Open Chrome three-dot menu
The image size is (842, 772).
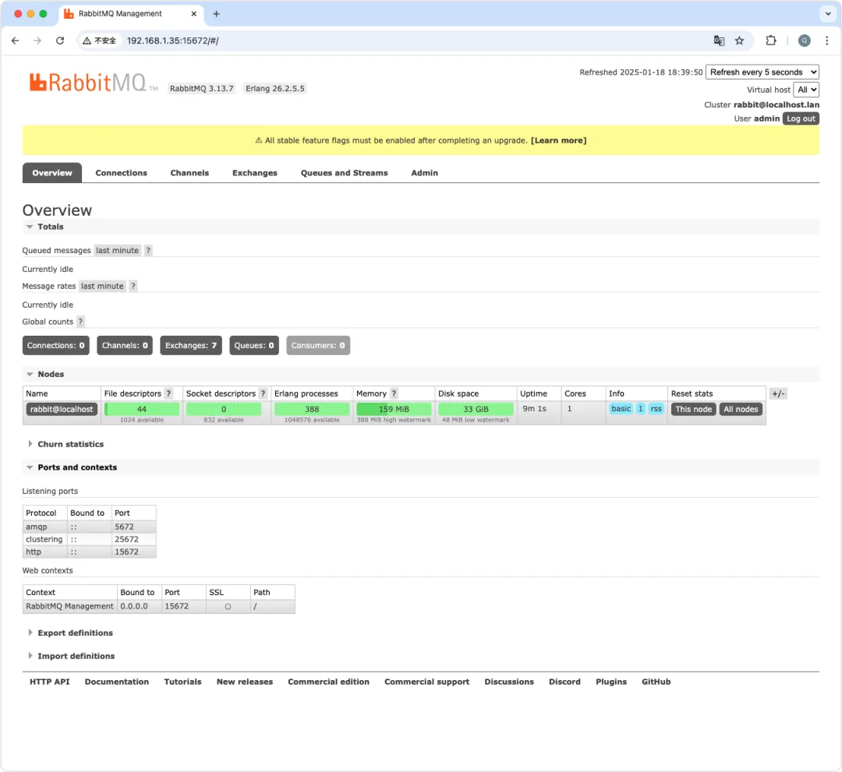pyautogui.click(x=827, y=41)
